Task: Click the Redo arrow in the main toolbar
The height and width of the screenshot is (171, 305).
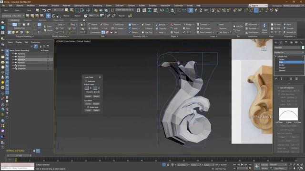Action: tap(49, 10)
